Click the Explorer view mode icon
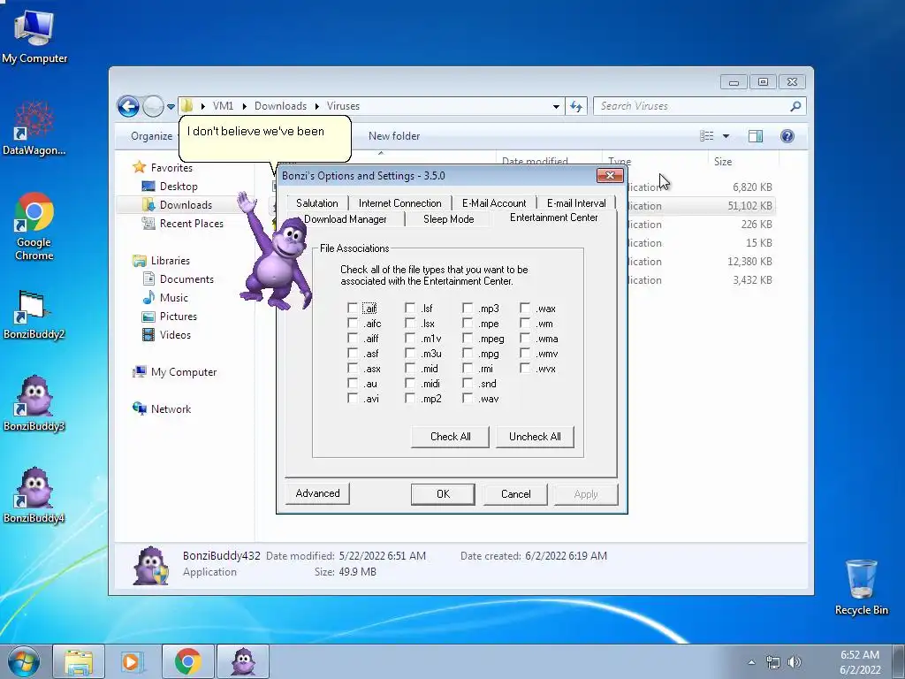 tap(706, 136)
